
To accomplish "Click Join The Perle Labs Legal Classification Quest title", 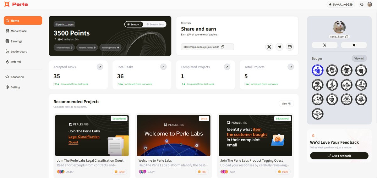I will tap(90, 160).
